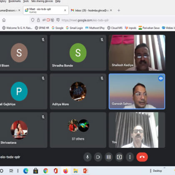Switch to Gmail Inbox (29) tab
The image size is (175, 175).
point(92,10)
